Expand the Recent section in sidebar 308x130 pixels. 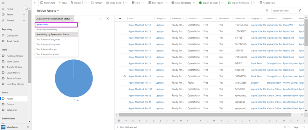pyautogui.click(x=25, y=15)
